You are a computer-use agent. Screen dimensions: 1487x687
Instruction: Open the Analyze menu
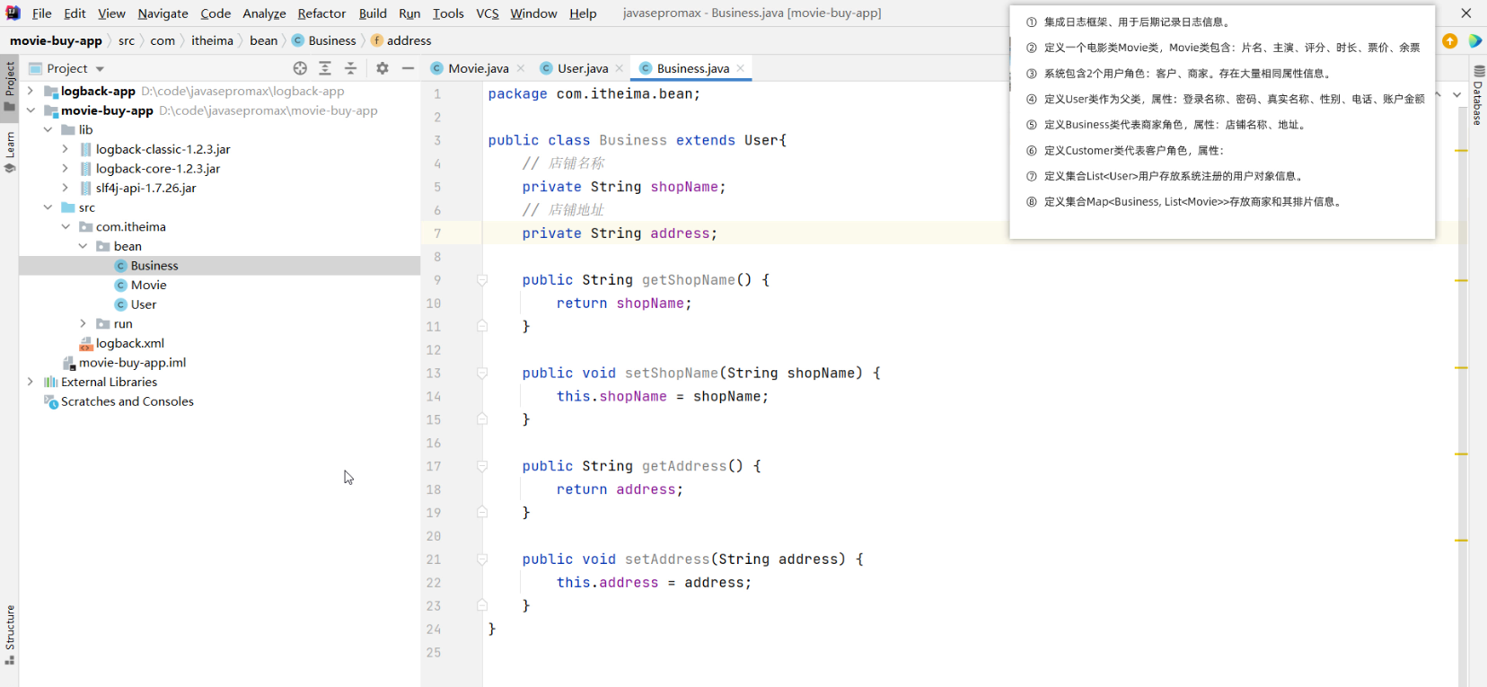pyautogui.click(x=264, y=13)
